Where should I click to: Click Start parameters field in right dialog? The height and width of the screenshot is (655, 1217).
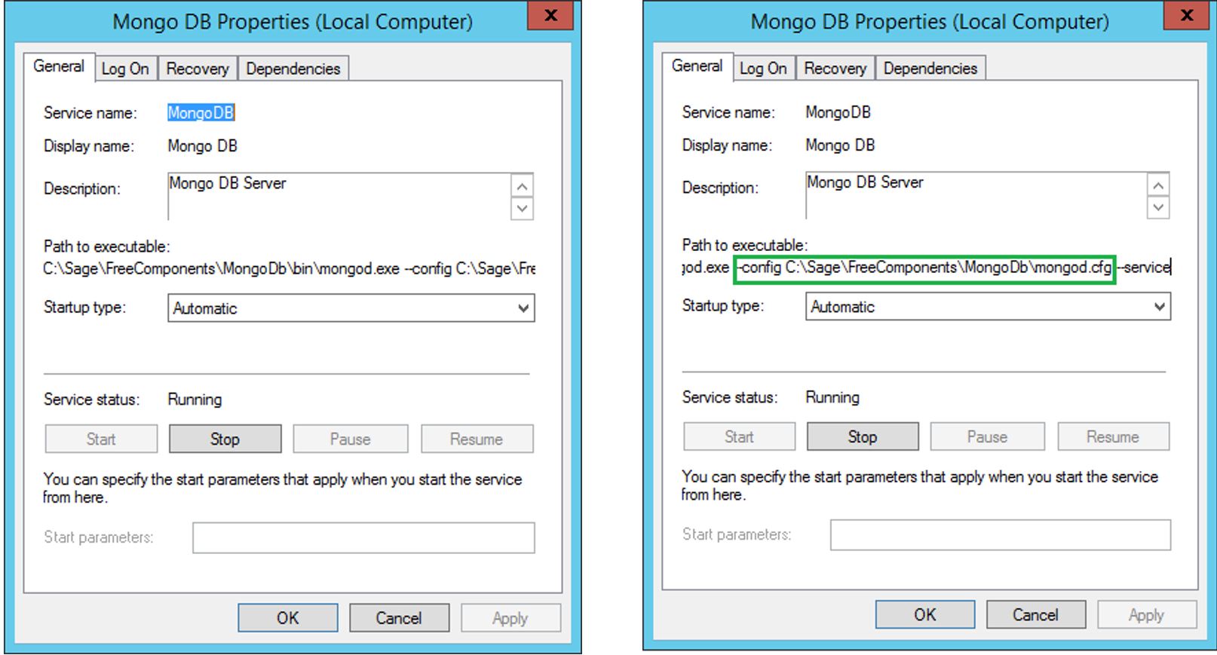pyautogui.click(x=1001, y=534)
